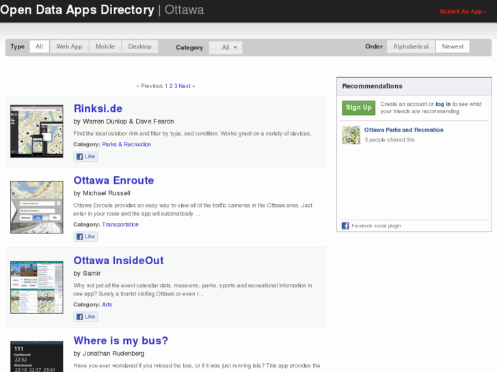Click the Facebook Like icon under Rinksi.de
The image size is (497, 372).
coord(79,156)
